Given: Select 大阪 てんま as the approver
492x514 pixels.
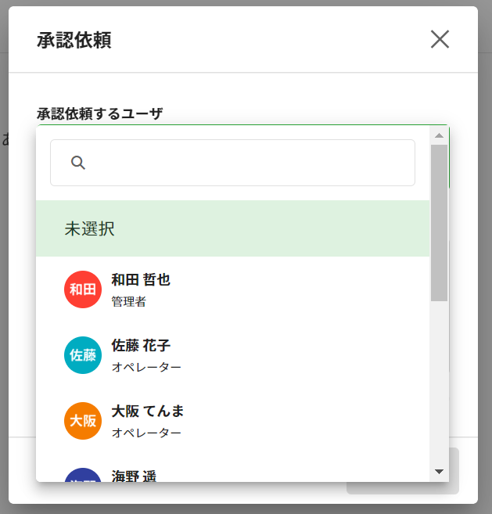Looking at the screenshot, I should (148, 412).
